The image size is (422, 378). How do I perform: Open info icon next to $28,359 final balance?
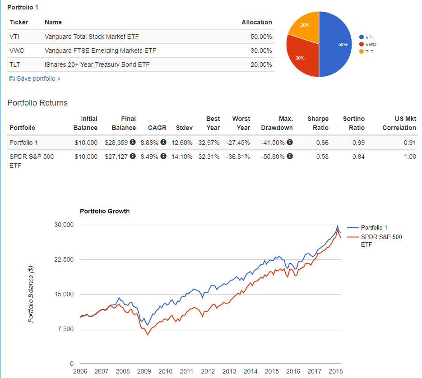point(133,142)
